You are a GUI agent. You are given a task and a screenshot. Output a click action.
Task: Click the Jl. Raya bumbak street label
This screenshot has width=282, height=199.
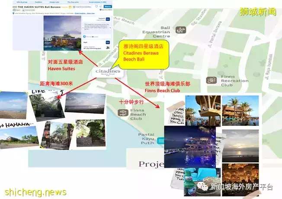coord(269,67)
